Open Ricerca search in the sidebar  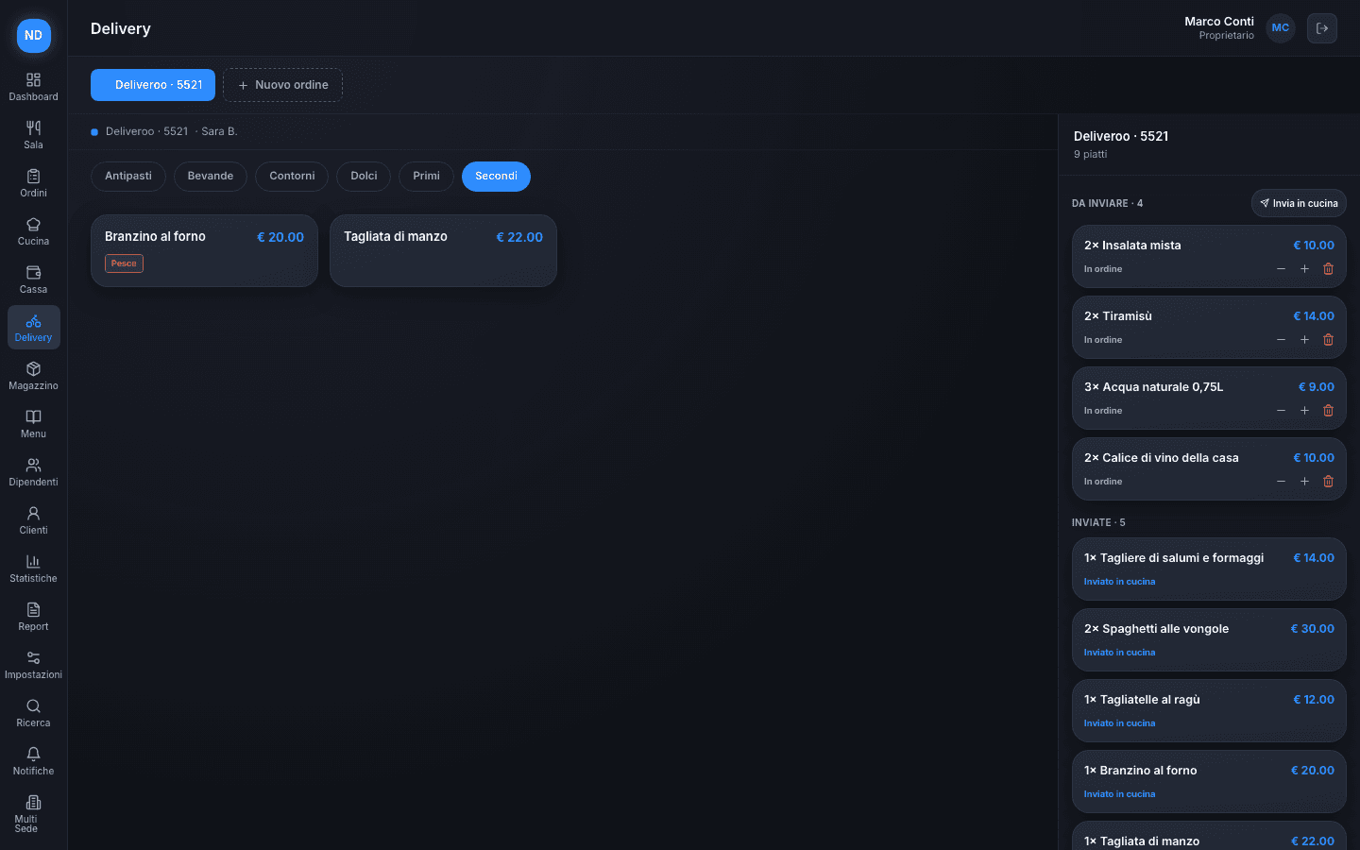tap(33, 713)
